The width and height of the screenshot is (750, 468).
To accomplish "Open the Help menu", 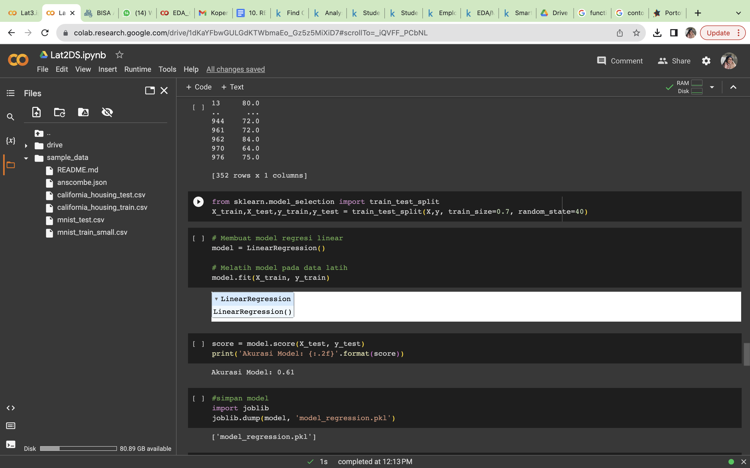I will coord(191,69).
